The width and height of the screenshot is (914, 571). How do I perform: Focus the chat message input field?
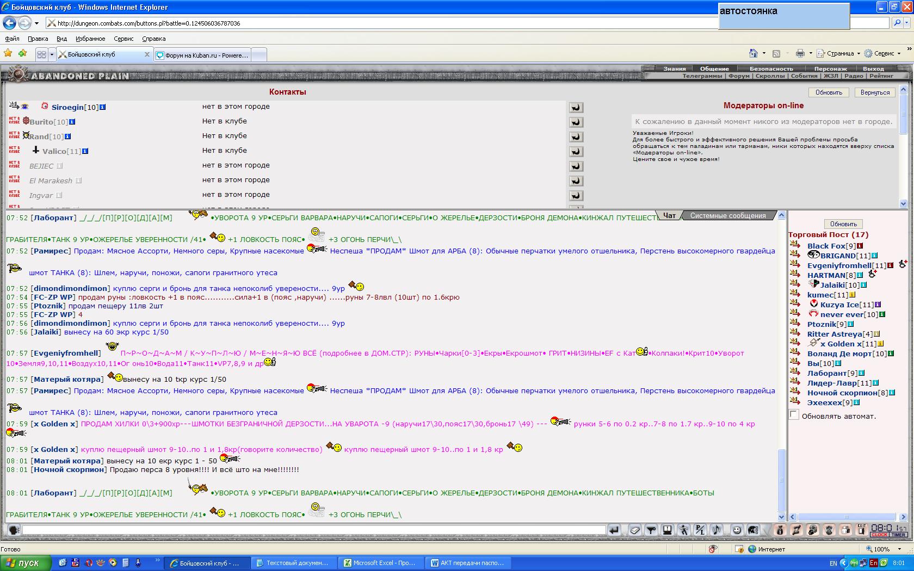(314, 530)
